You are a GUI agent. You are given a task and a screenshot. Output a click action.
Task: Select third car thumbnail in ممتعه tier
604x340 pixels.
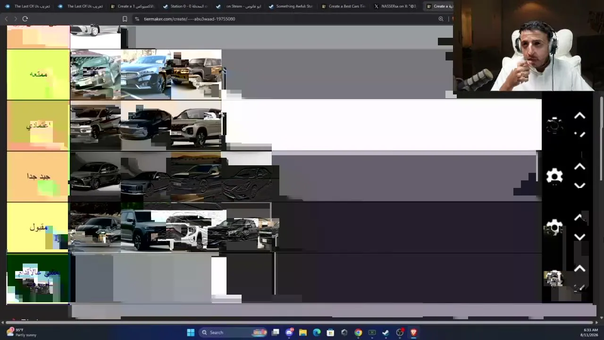click(x=196, y=75)
